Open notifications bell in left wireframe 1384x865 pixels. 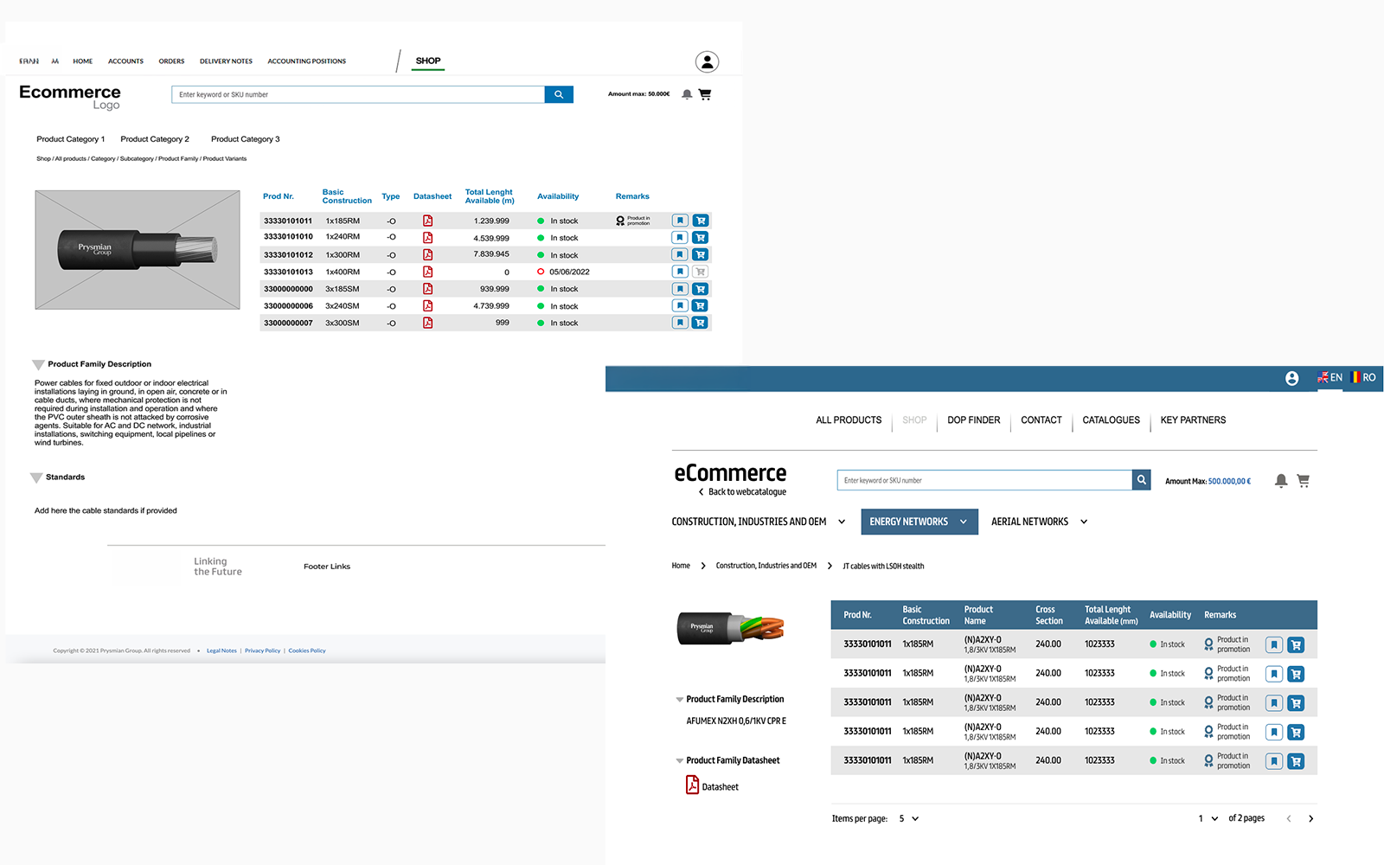687,94
